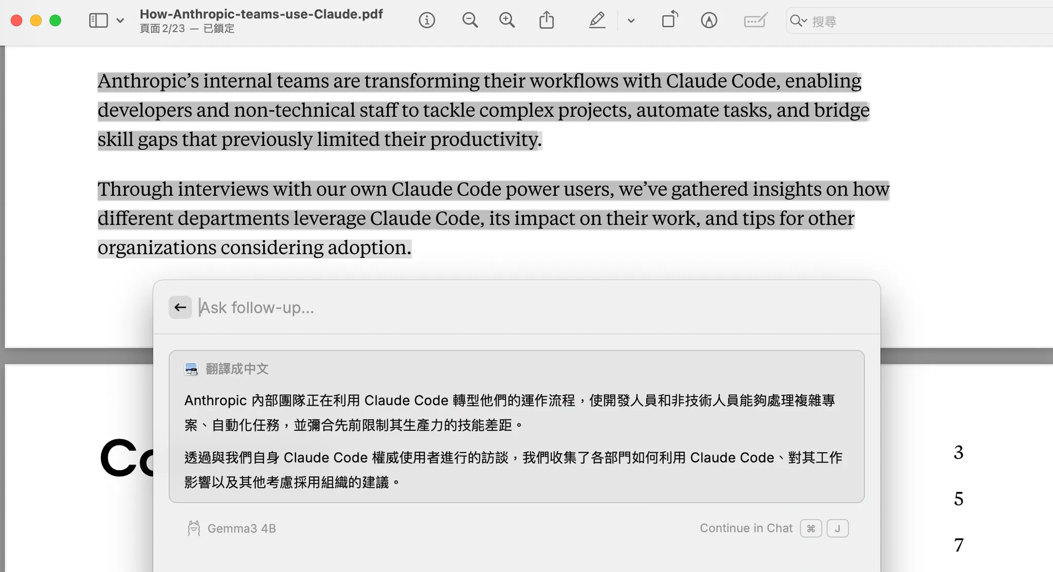
Task: Click the page indicator 頁面 2/23
Action: click(x=162, y=29)
